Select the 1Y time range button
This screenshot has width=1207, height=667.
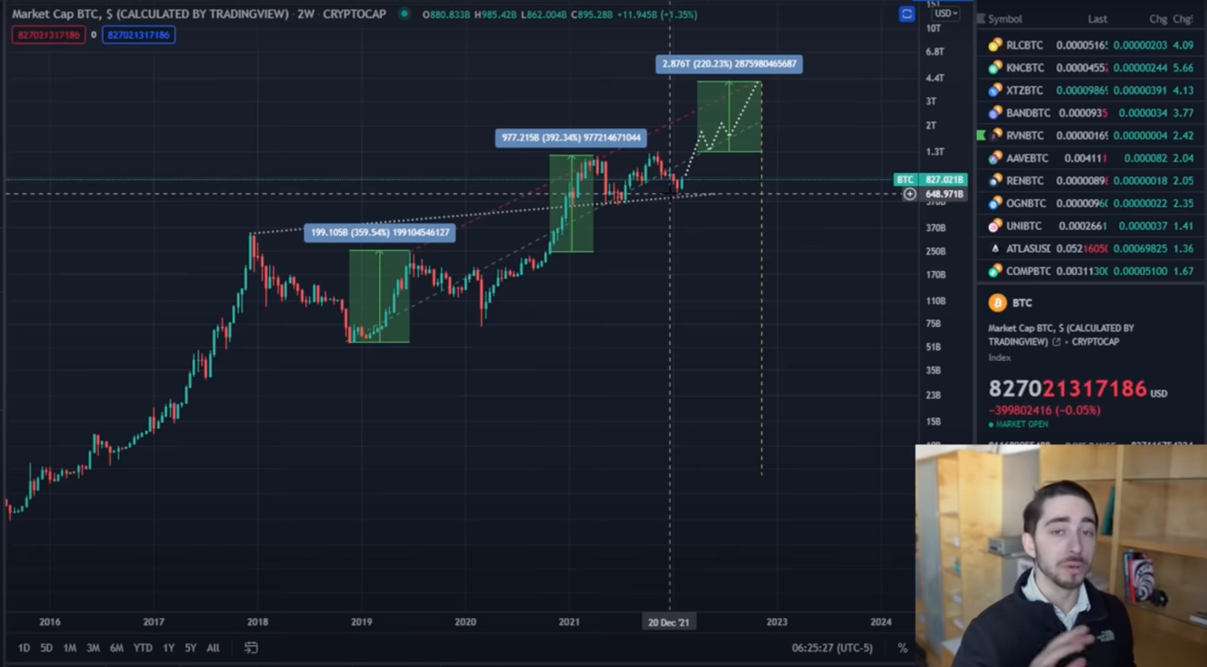coord(169,648)
